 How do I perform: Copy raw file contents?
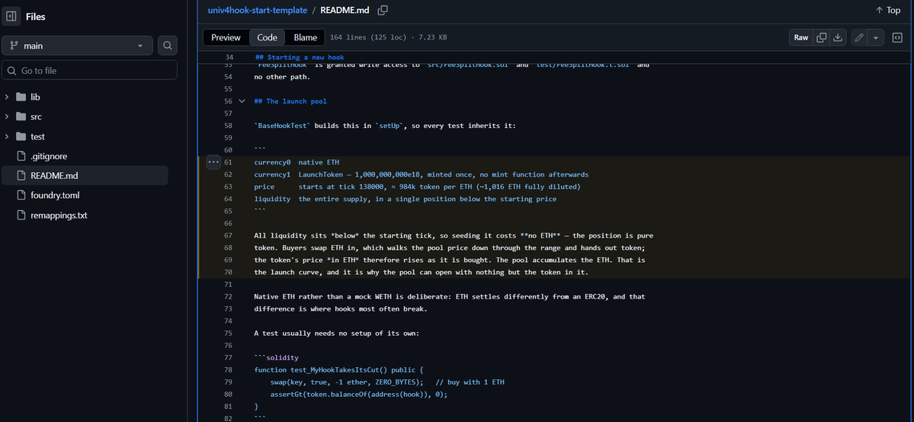coord(821,37)
